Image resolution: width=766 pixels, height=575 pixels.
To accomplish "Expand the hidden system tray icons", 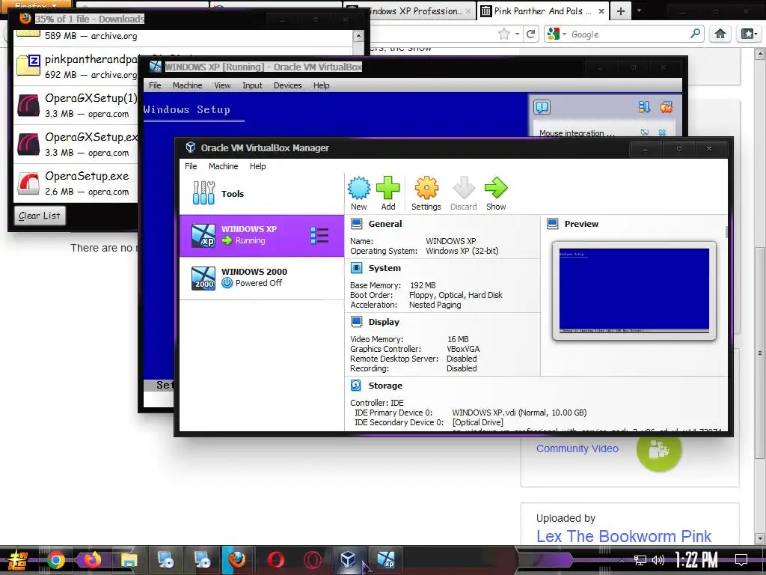I will coord(622,560).
